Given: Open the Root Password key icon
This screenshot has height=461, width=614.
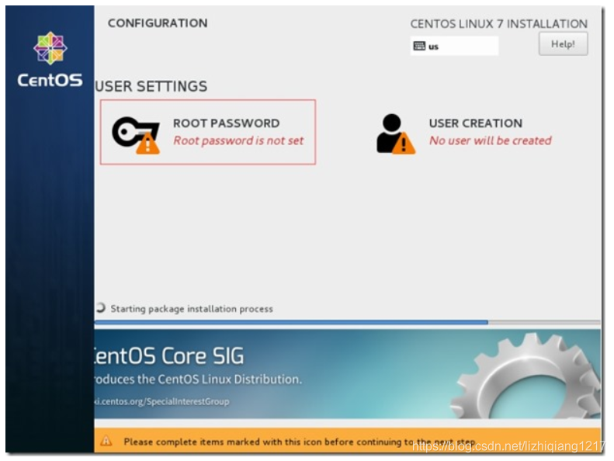Looking at the screenshot, I should [x=136, y=135].
